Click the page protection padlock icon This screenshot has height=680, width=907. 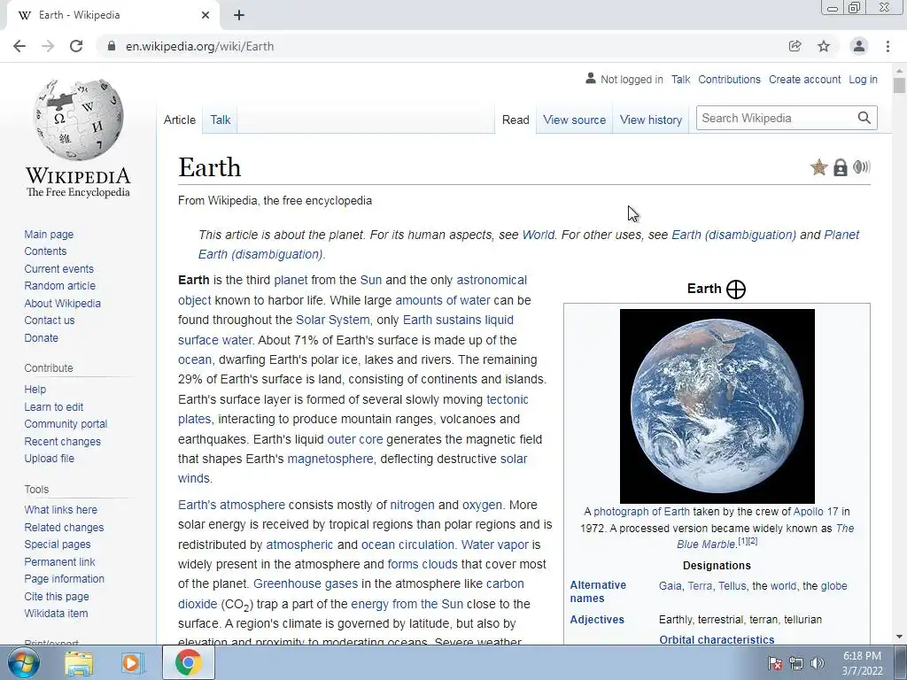841,167
